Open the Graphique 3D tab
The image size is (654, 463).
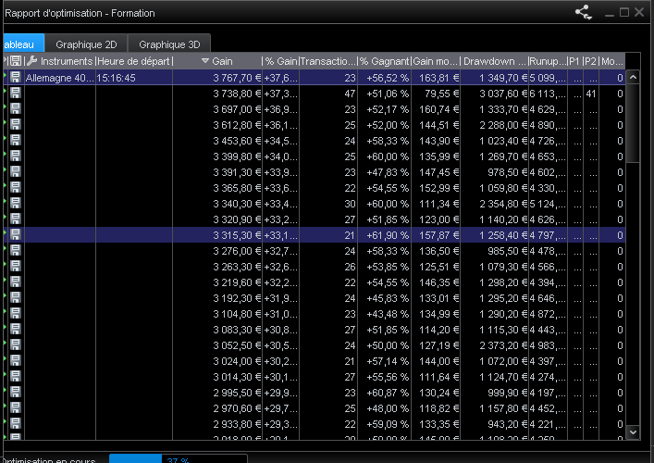click(x=169, y=44)
